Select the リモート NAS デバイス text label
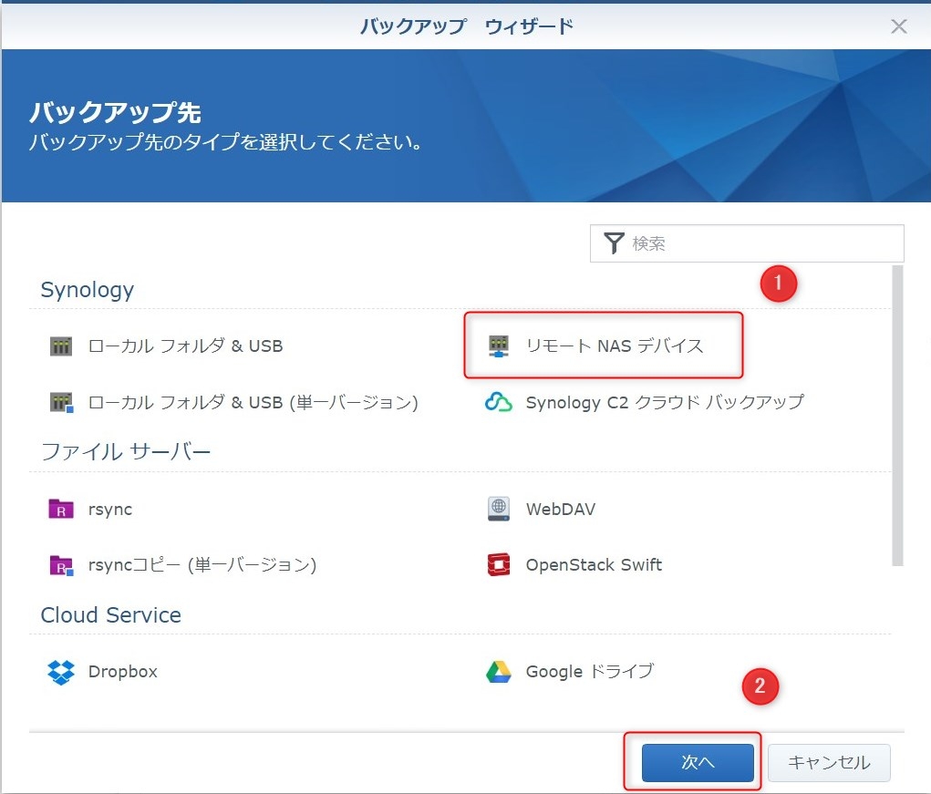 (x=615, y=346)
